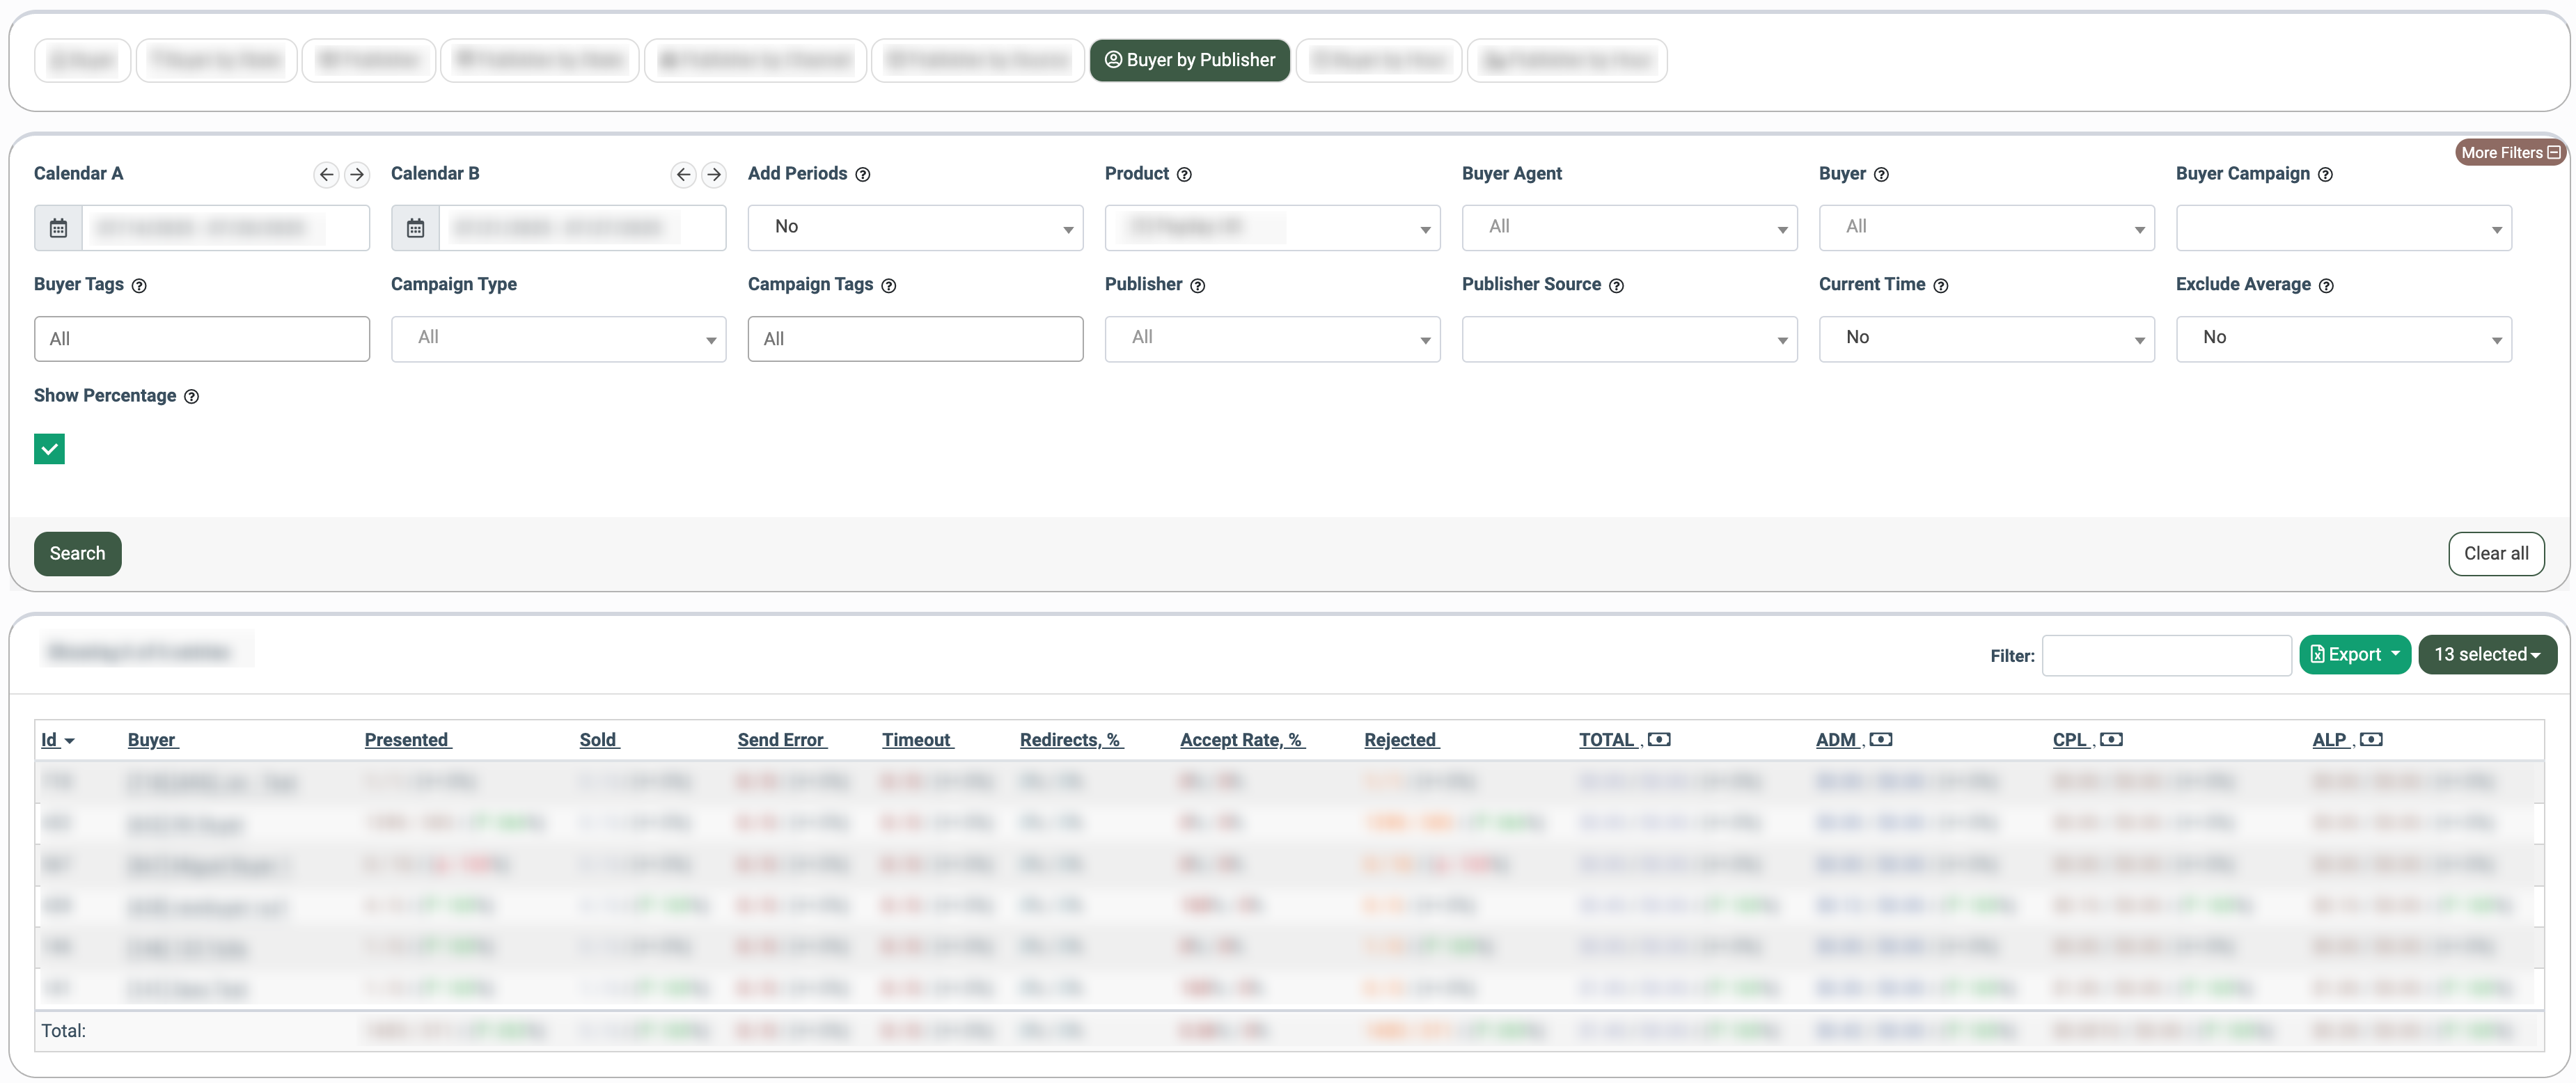Open the Buyer Campaign dropdown

tap(2343, 228)
